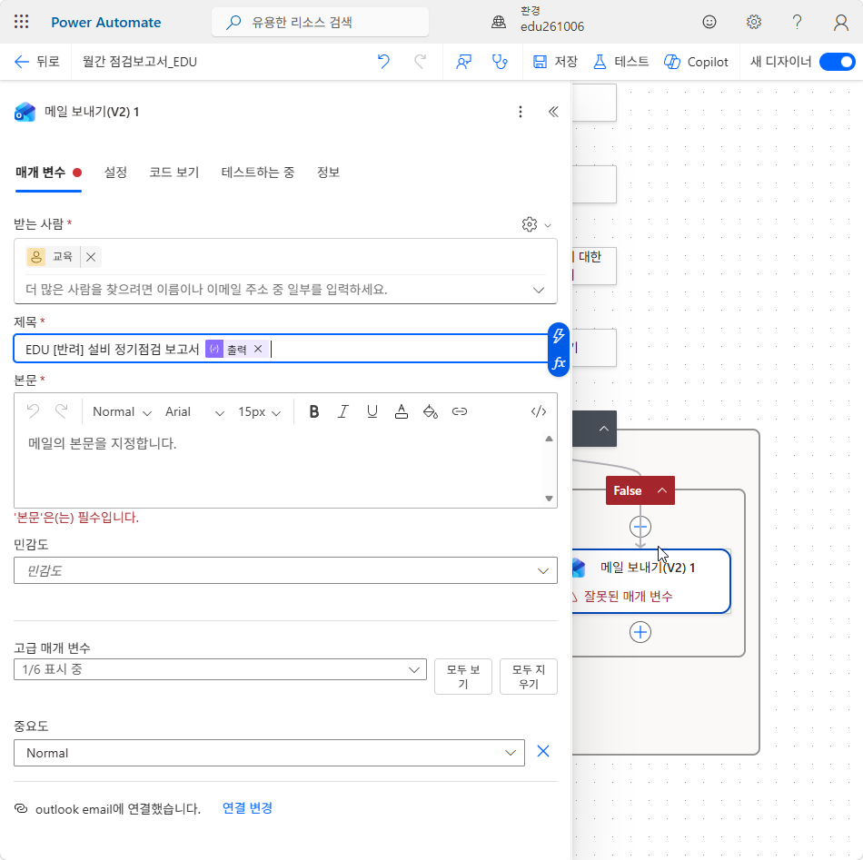Click the 연결 변경 link
This screenshot has width=863, height=860.
[x=247, y=808]
